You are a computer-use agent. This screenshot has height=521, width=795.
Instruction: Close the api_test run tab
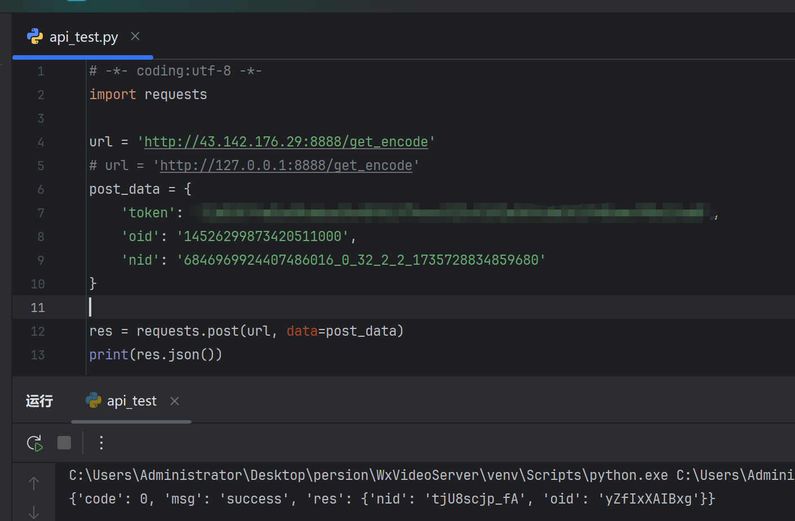175,401
